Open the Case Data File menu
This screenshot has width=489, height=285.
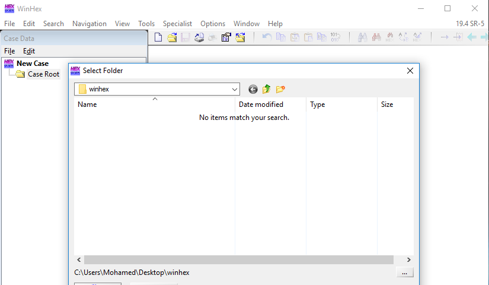coord(9,51)
